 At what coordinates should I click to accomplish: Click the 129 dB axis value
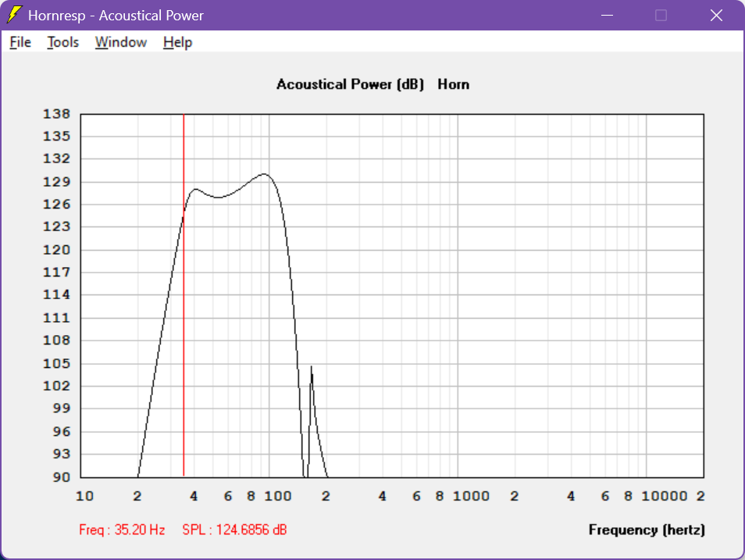pos(56,182)
